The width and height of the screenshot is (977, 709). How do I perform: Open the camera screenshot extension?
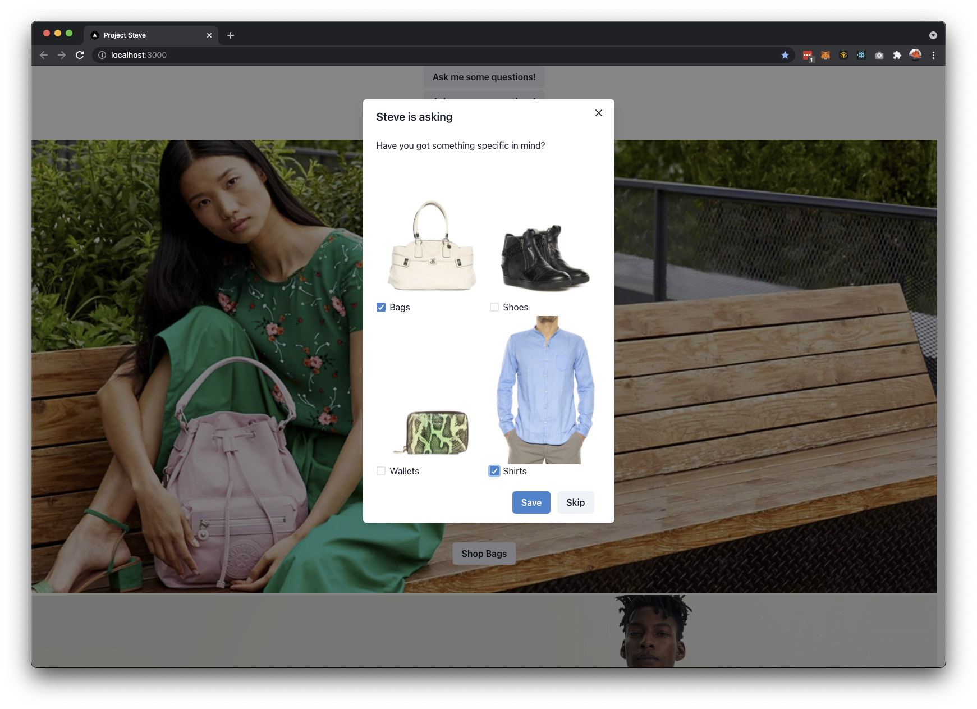pos(879,55)
